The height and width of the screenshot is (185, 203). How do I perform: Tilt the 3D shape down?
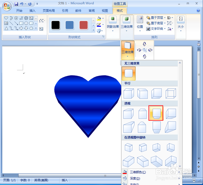tap(145, 56)
